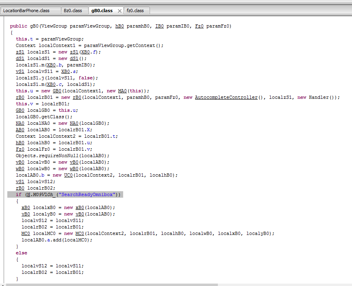Image resolution: width=352 pixels, height=286 pixels.
Task: Click the rB0 constructor link after new
Action: [x=77, y=97]
